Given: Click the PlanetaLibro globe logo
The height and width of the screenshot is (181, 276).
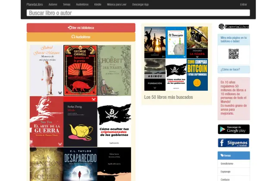Looking at the screenshot, I should click(x=233, y=27).
